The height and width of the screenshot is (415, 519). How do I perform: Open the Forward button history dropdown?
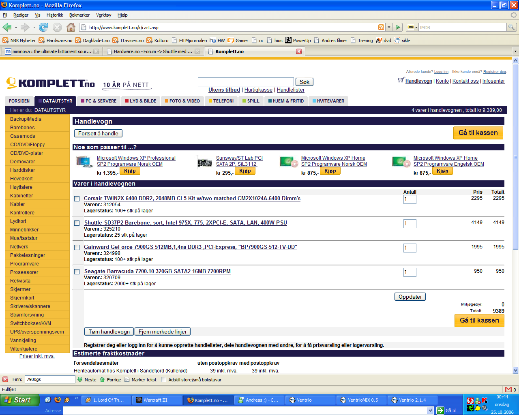pyautogui.click(x=34, y=28)
